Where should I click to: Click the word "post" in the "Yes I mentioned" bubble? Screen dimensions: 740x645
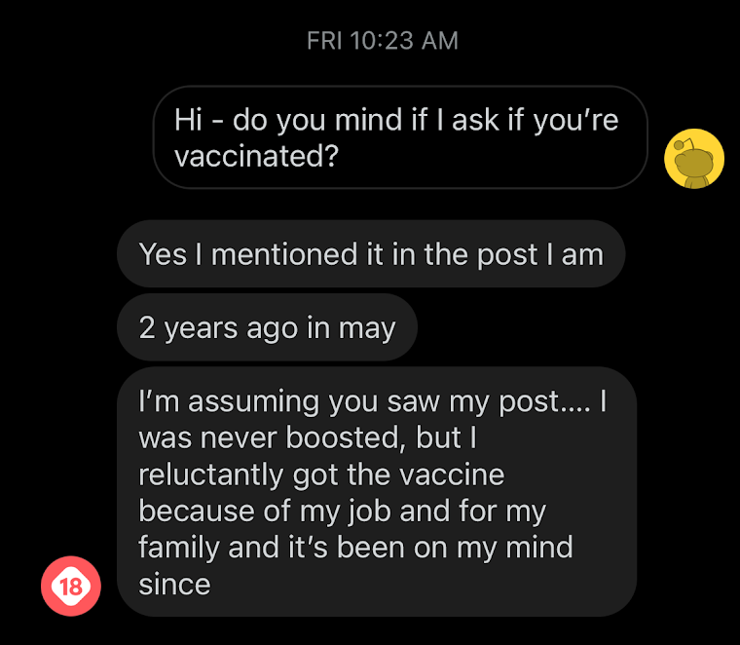click(507, 255)
